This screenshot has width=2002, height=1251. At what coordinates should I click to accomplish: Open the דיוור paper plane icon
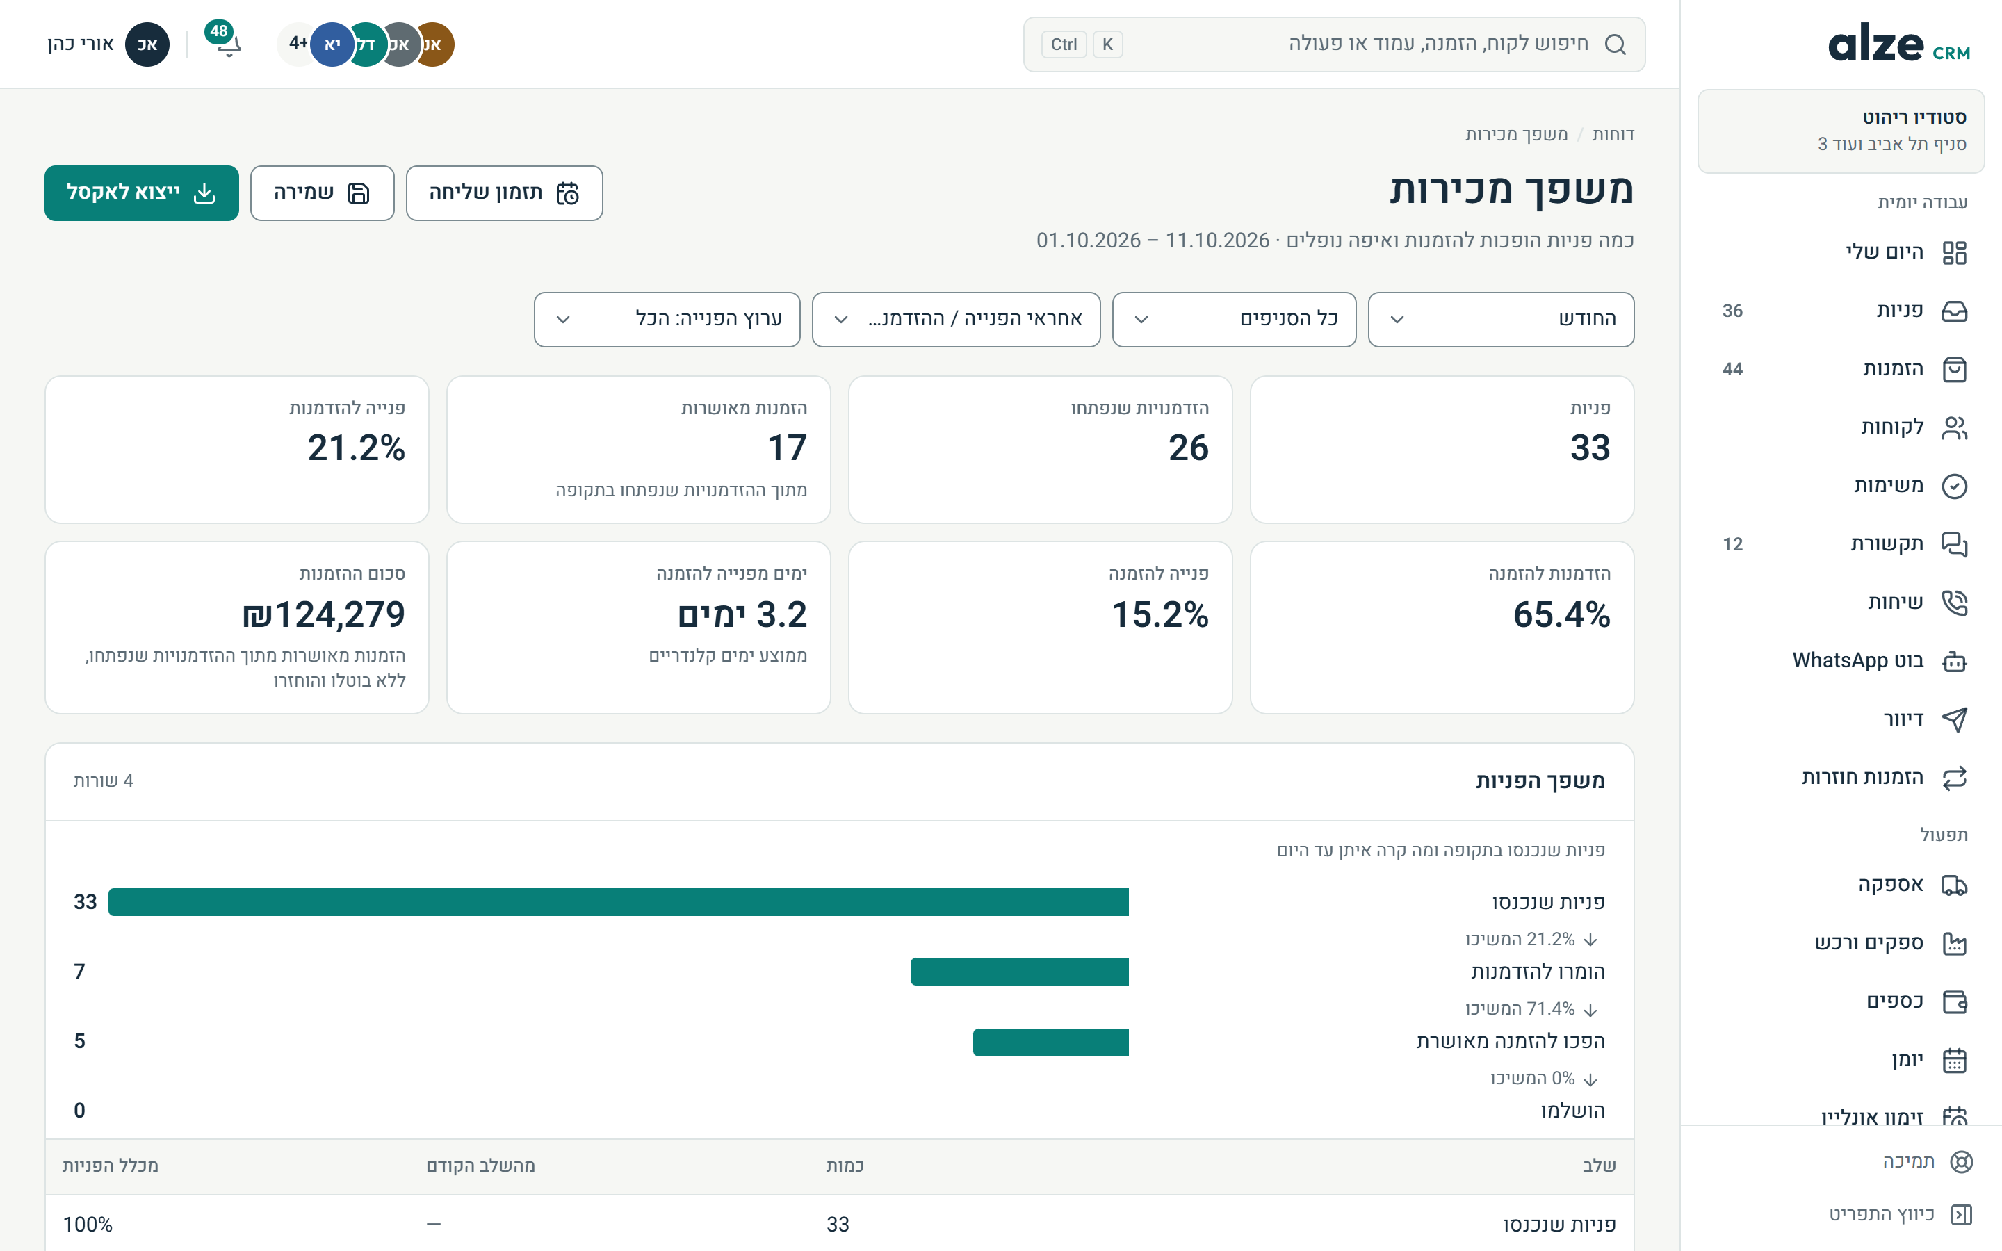click(1954, 719)
